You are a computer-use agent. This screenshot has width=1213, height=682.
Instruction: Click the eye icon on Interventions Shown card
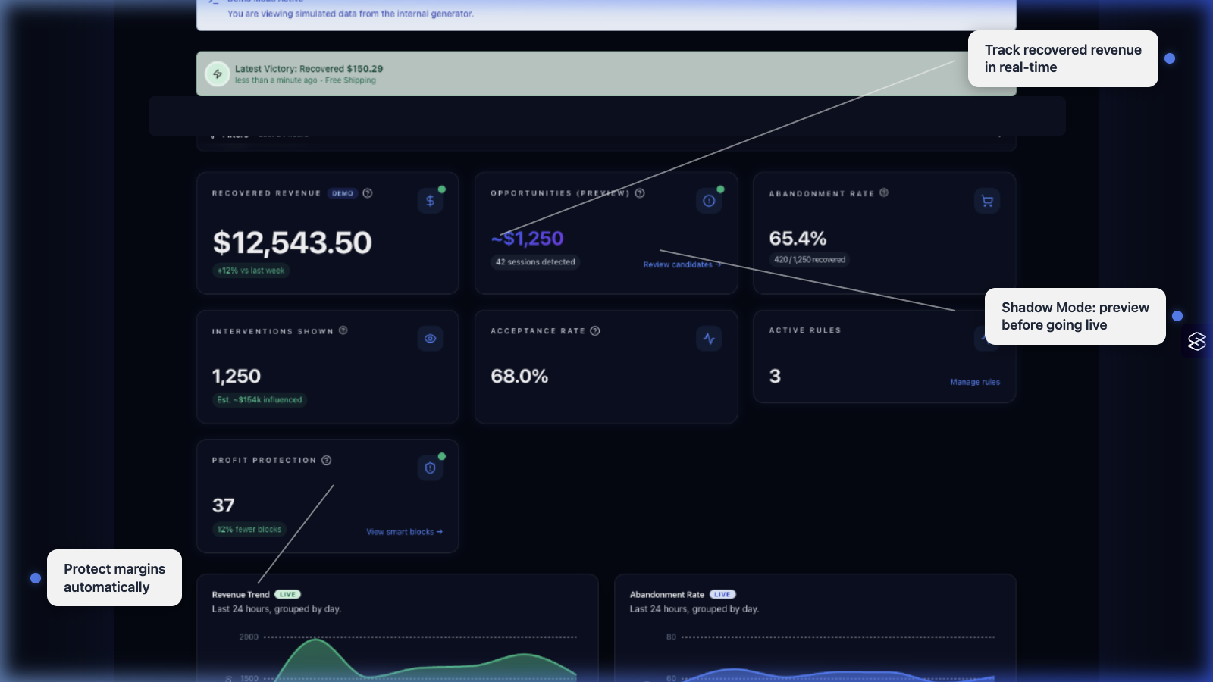430,339
